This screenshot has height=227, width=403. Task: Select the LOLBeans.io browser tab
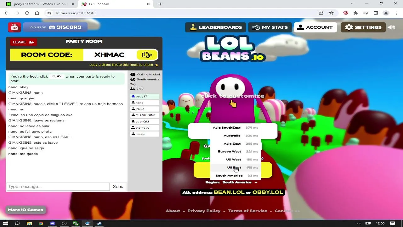(116, 4)
